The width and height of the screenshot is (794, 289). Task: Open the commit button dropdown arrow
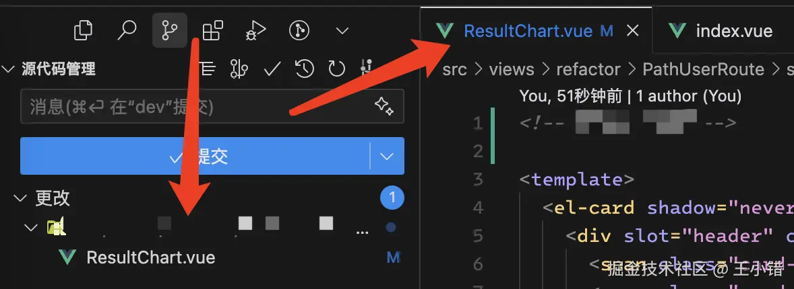click(x=387, y=157)
